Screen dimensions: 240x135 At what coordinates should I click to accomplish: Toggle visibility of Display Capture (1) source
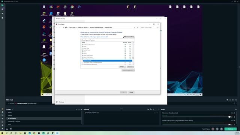157,113
